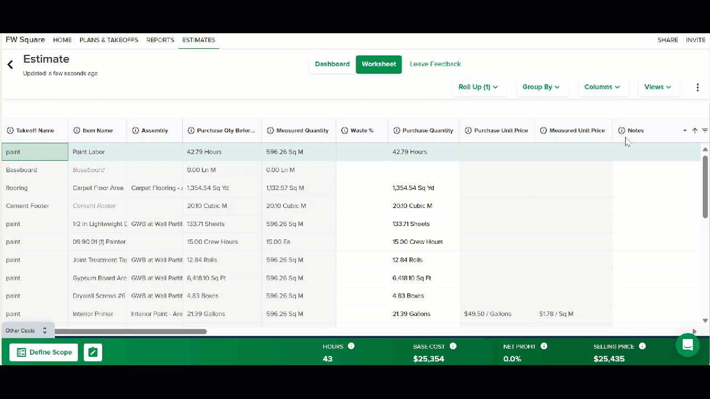Click the clipboard edit icon beside Define Scope
The height and width of the screenshot is (399, 710).
93,352
